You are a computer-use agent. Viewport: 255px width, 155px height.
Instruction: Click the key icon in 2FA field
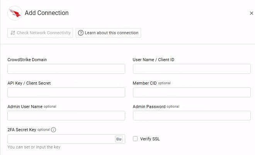point(119,139)
